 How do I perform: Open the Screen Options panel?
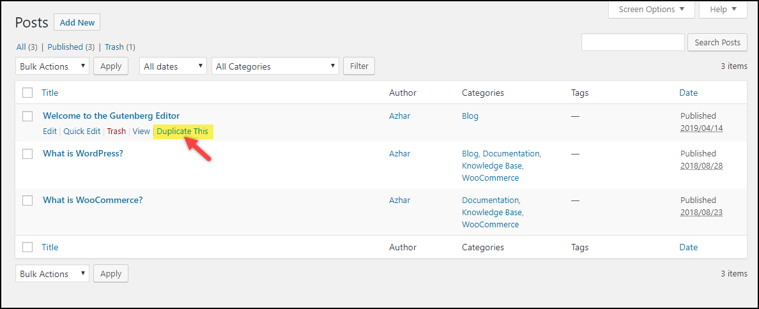point(651,9)
